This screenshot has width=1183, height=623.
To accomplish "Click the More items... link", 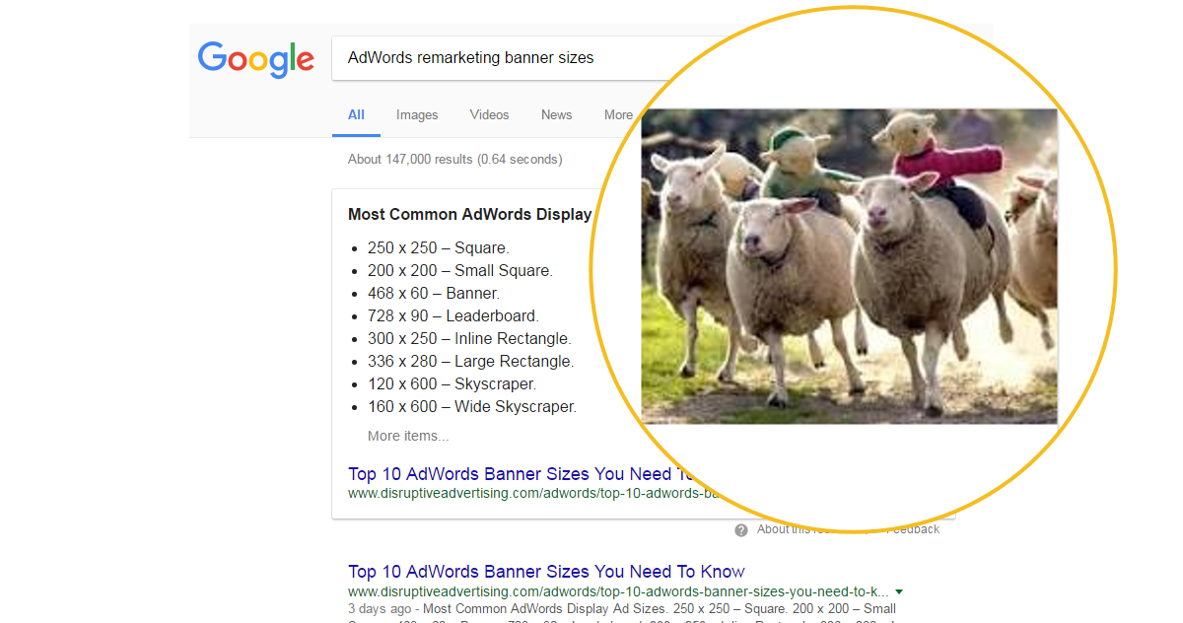I will click(408, 436).
